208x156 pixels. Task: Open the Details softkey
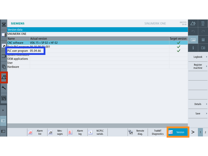(x=198, y=104)
